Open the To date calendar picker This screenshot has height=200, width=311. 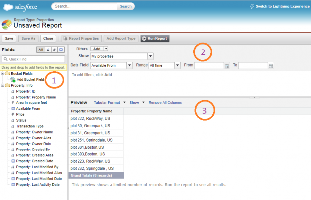click(x=271, y=65)
